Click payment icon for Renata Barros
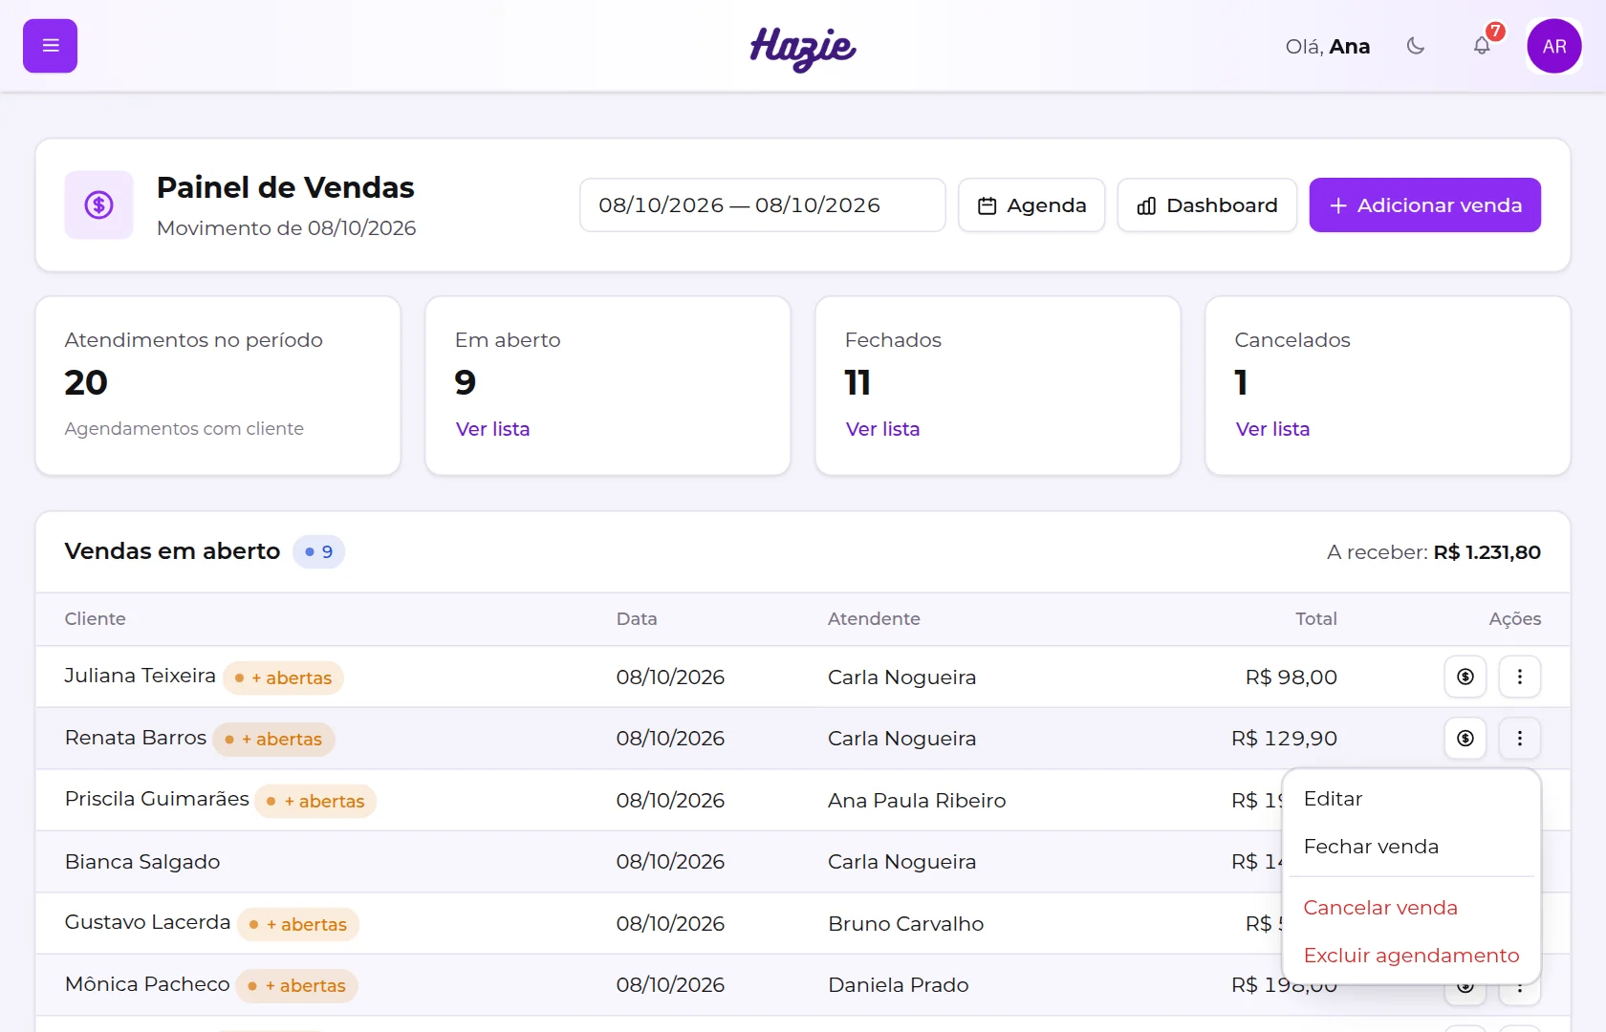Image resolution: width=1606 pixels, height=1032 pixels. pyautogui.click(x=1465, y=738)
